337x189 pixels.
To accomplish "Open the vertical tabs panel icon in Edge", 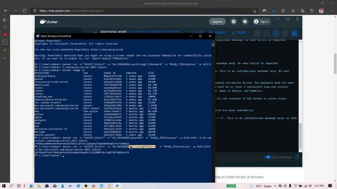I will click(5, 20).
